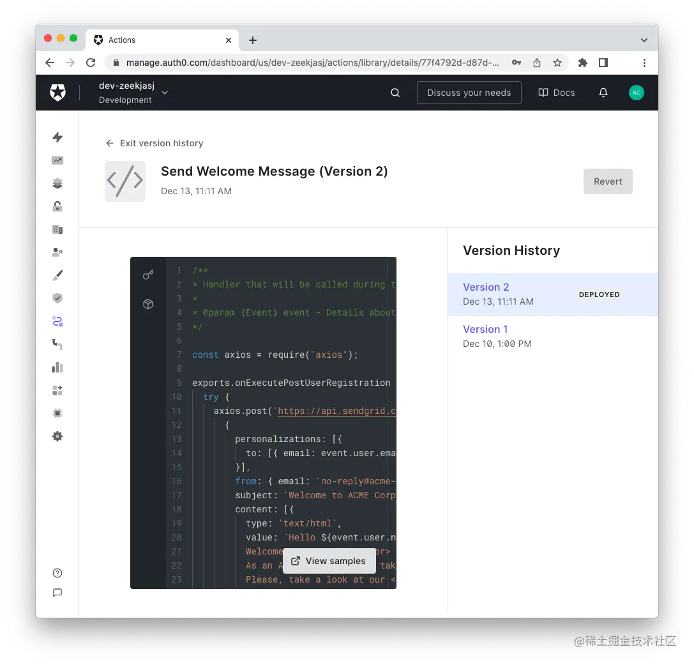Open the Extensions chip icon
The width and height of the screenshot is (694, 665).
pos(57,413)
